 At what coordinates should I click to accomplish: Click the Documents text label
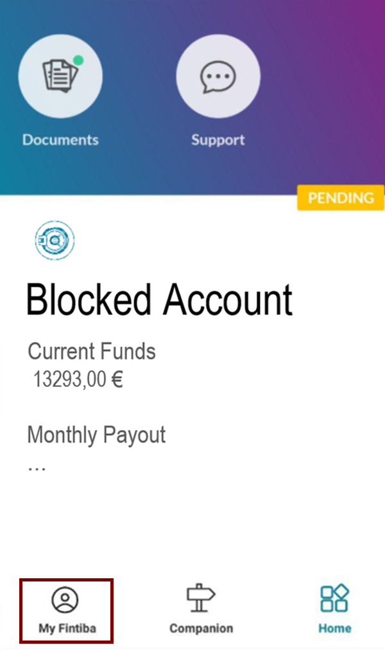60,140
